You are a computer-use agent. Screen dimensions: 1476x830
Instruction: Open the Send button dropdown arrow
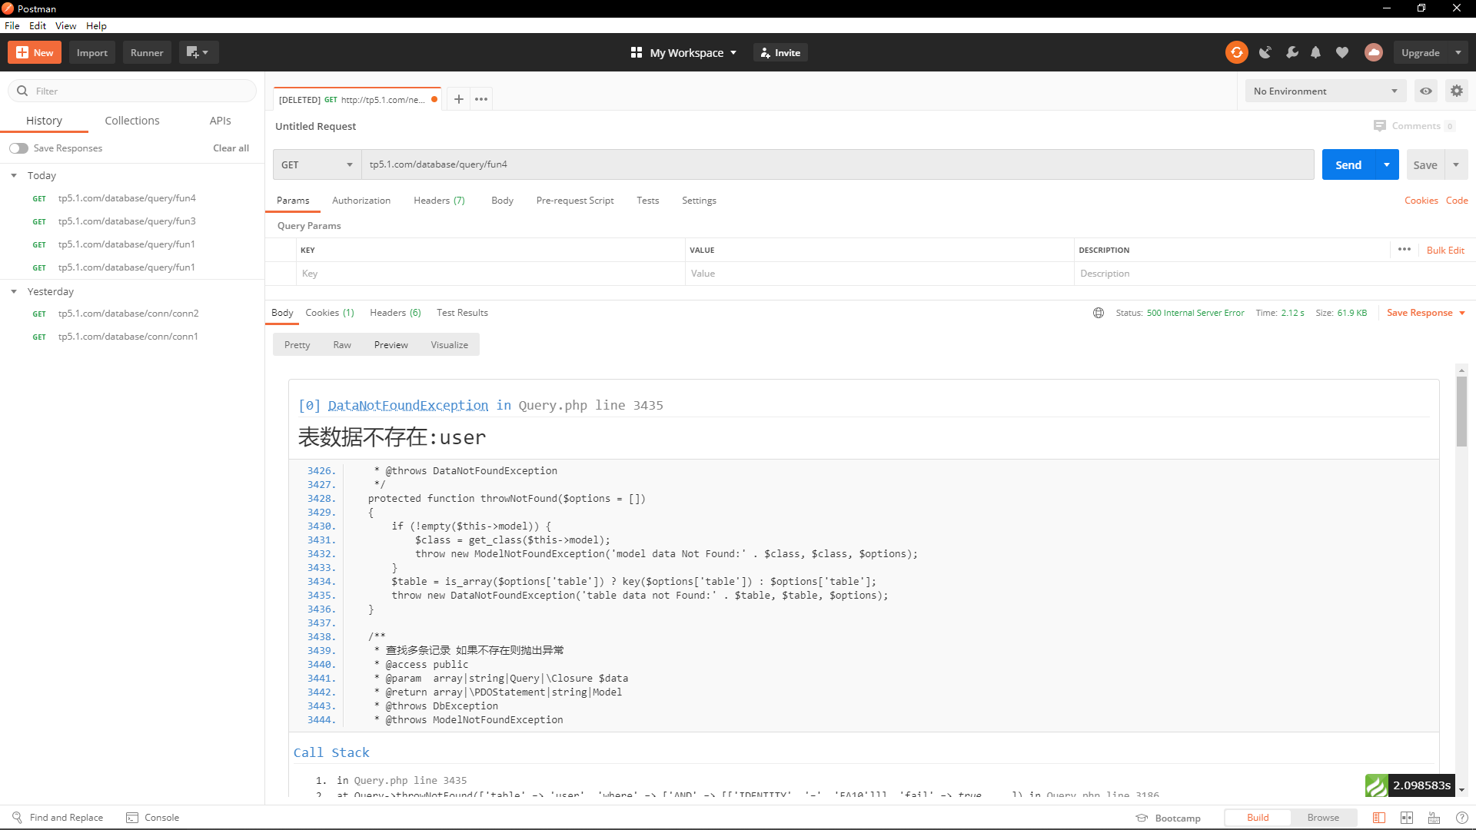point(1387,164)
